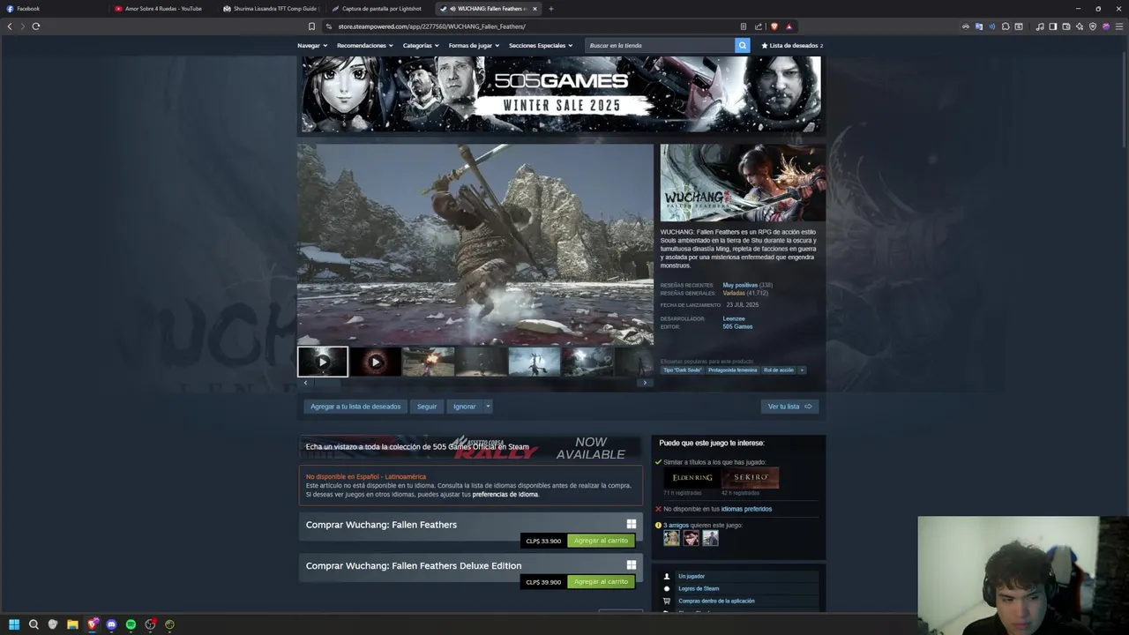Open the Navegar dropdown menu
1129x635 pixels.
click(x=312, y=45)
